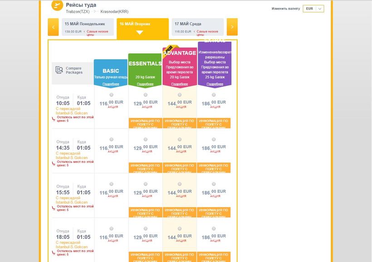Screen dimensions: 372x262
Task: Select Advantage fare for the 15:55 flight
Action: pos(180,184)
